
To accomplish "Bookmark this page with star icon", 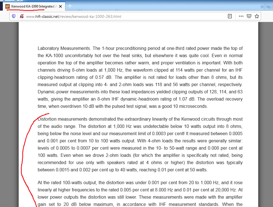I will (257, 16).
